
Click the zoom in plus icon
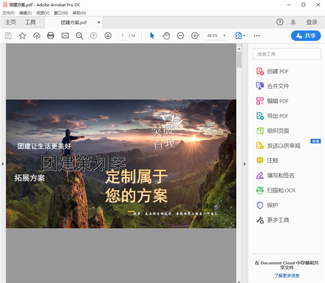coord(194,36)
